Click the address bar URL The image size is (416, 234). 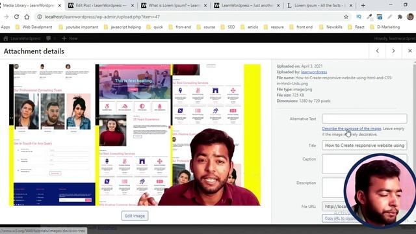point(102,17)
